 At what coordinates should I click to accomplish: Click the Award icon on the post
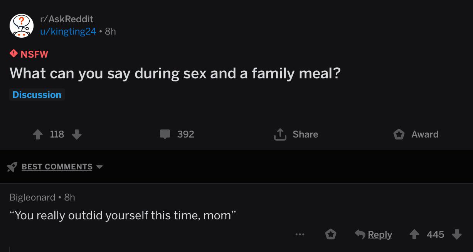[x=399, y=134]
